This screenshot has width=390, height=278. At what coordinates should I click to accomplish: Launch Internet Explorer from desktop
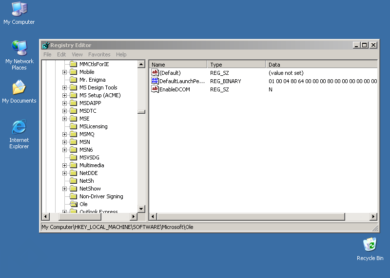pyautogui.click(x=19, y=134)
